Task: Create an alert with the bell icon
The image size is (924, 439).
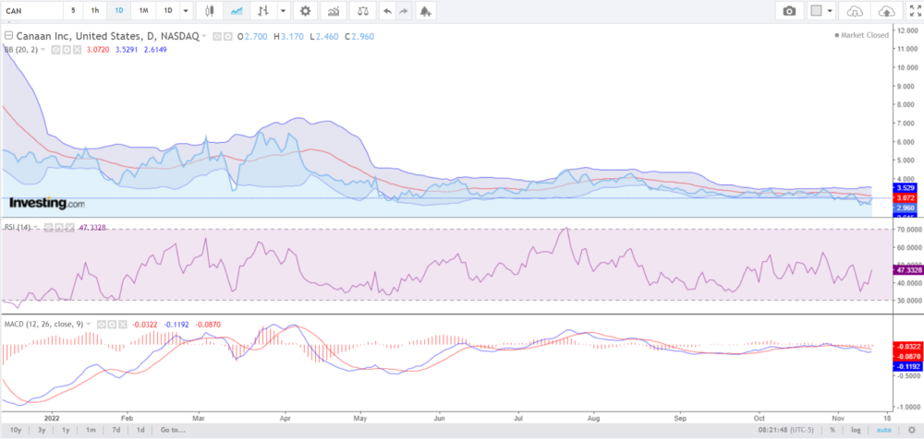Action: 425,11
